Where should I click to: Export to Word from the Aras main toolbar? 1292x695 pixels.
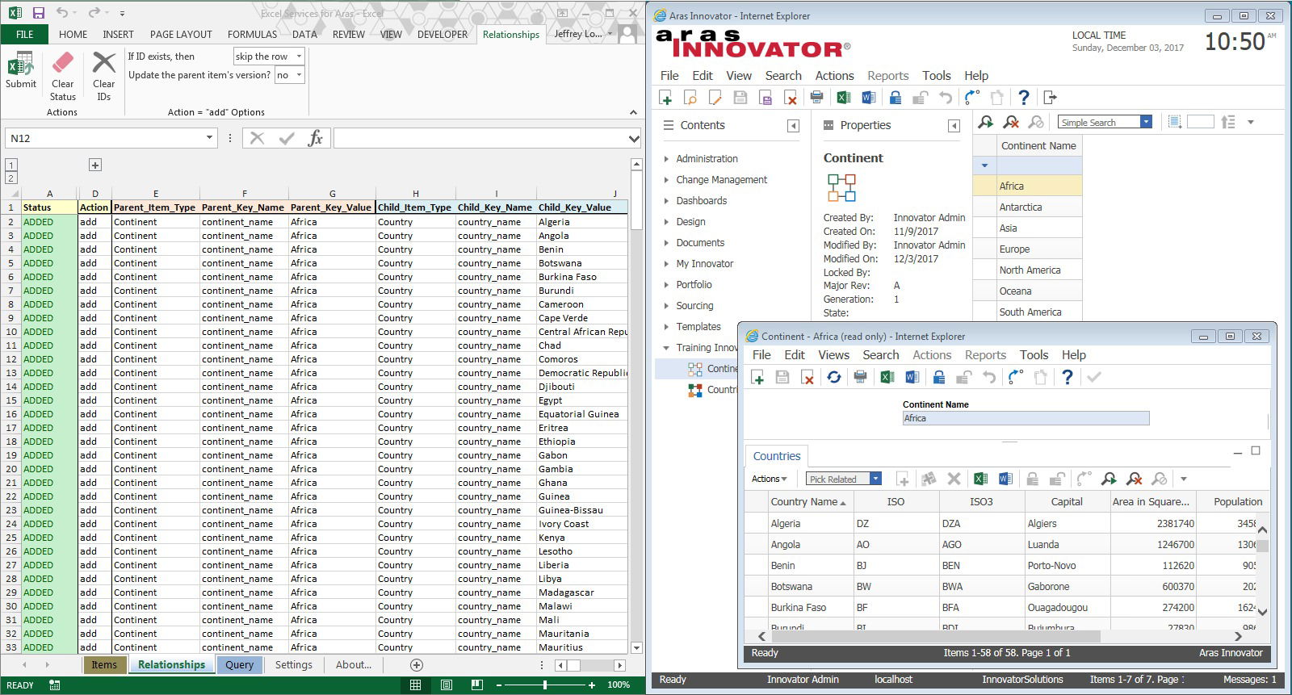[x=868, y=98]
